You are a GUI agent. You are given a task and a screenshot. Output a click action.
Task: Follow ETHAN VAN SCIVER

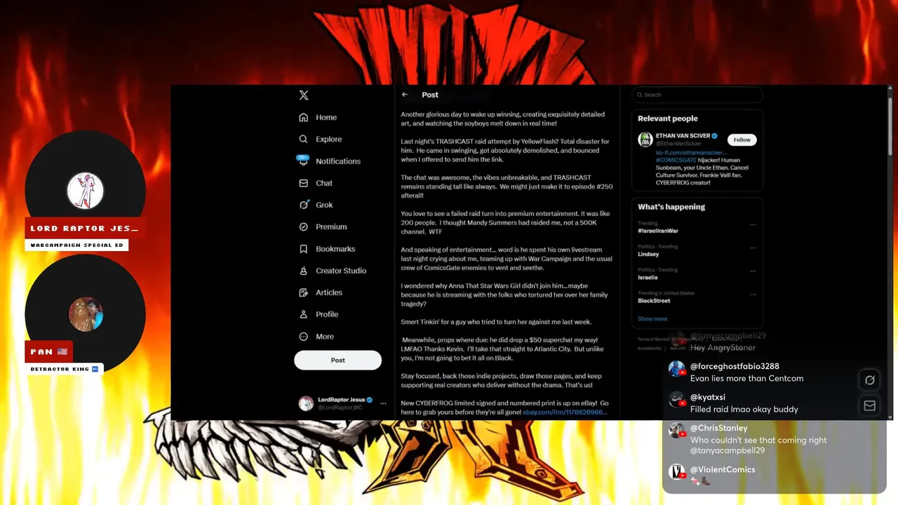click(742, 140)
